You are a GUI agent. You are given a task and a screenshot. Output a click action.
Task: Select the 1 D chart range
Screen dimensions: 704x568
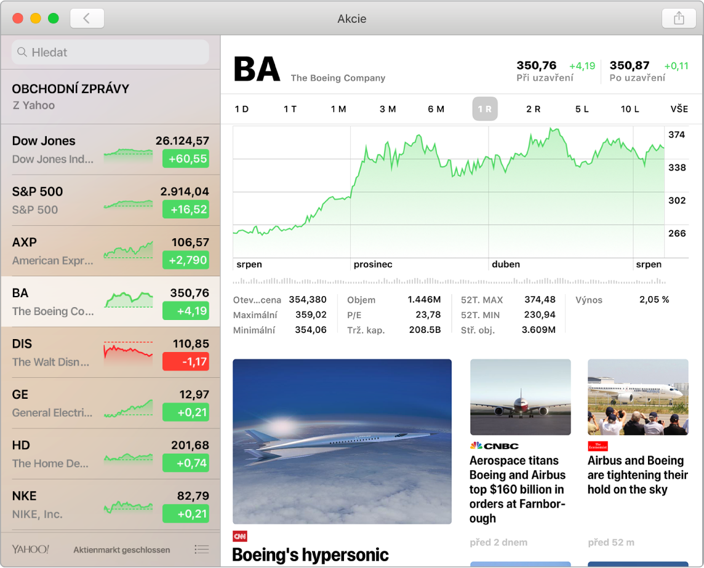click(x=242, y=108)
